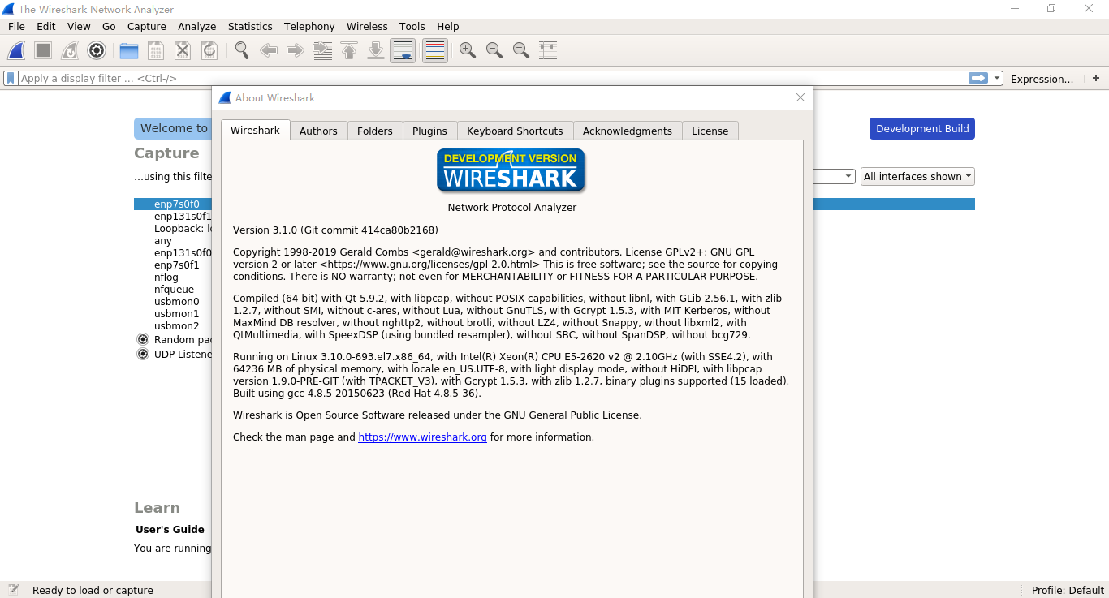The height and width of the screenshot is (598, 1109).
Task: Click the expert info icon in status bar
Action: point(14,590)
